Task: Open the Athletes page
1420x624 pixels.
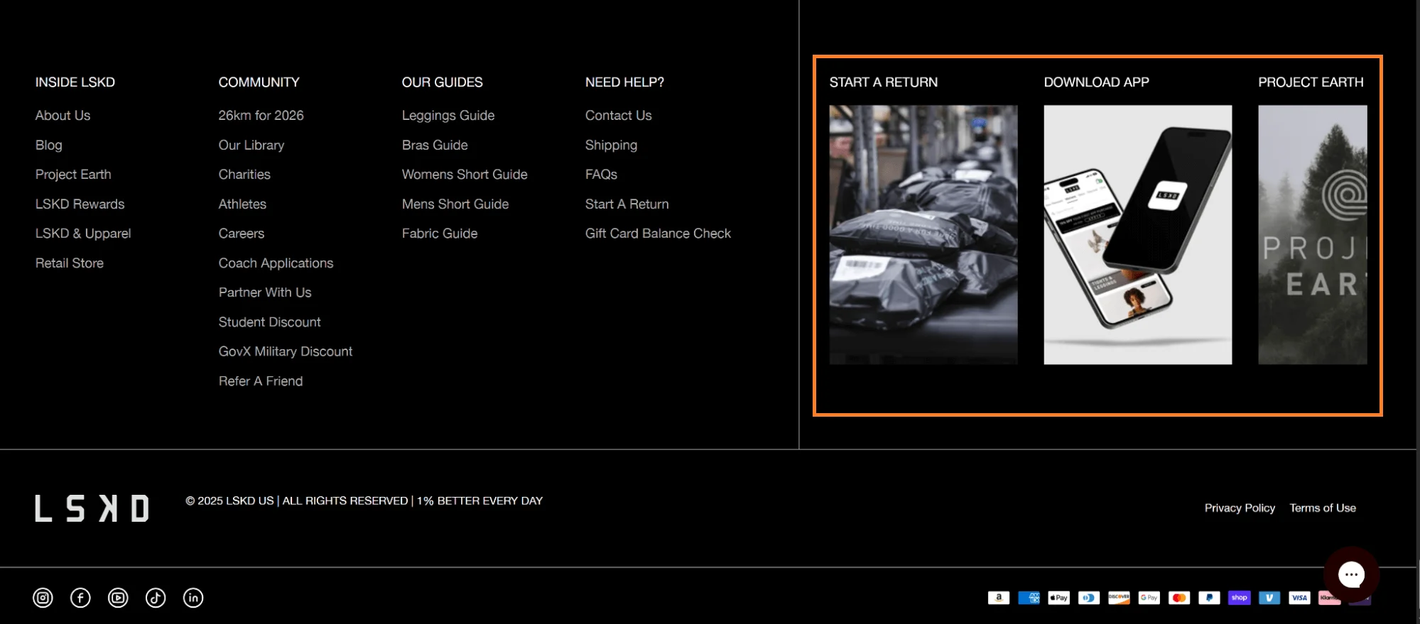Action: coord(242,204)
